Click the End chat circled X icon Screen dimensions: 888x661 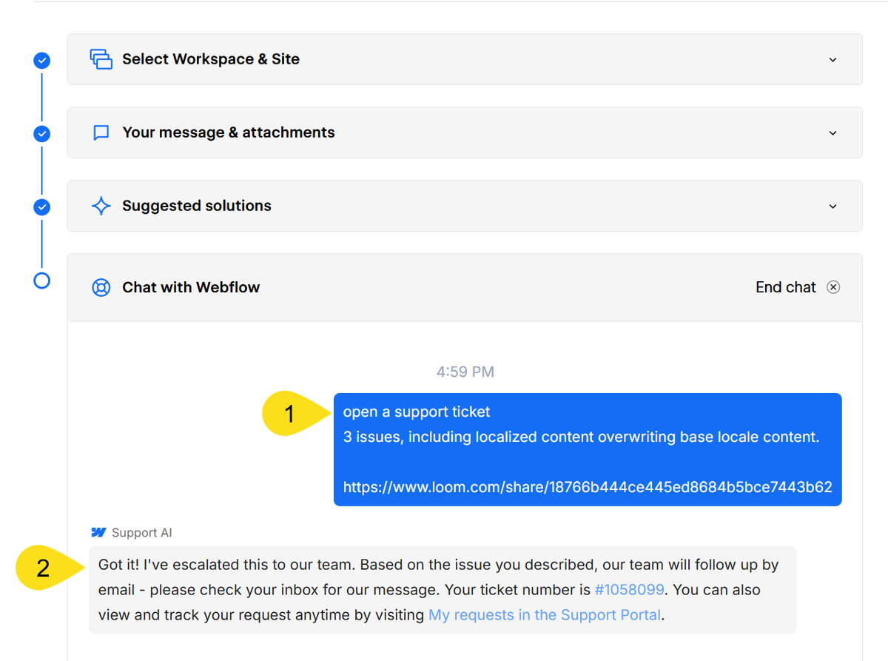tap(833, 287)
